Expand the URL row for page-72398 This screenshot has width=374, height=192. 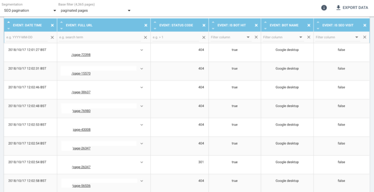[142, 50]
